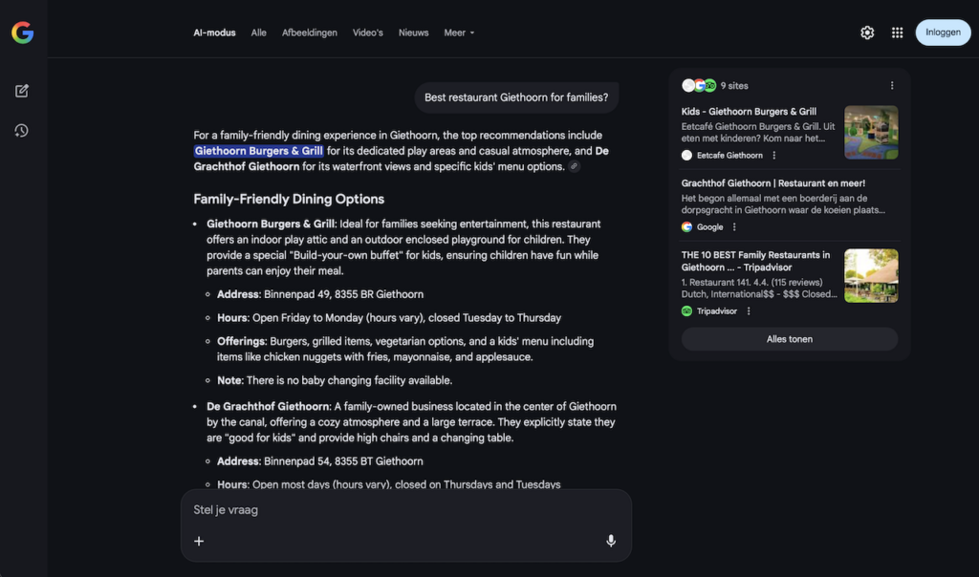Open options next to Eetcafe Giethoorn source
Screen dimensions: 979x577
tap(774, 156)
